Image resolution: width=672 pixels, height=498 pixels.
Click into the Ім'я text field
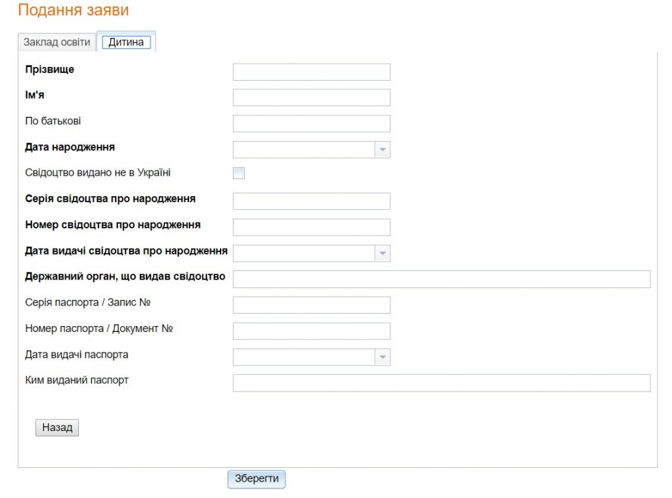(x=311, y=98)
